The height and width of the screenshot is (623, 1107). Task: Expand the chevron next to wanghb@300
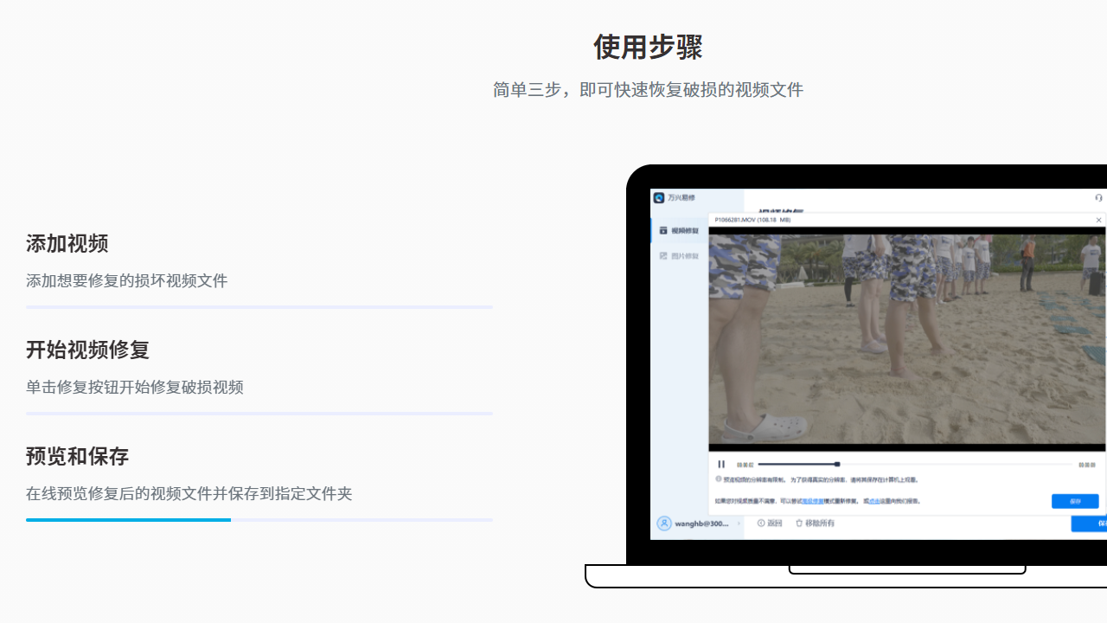click(x=739, y=523)
